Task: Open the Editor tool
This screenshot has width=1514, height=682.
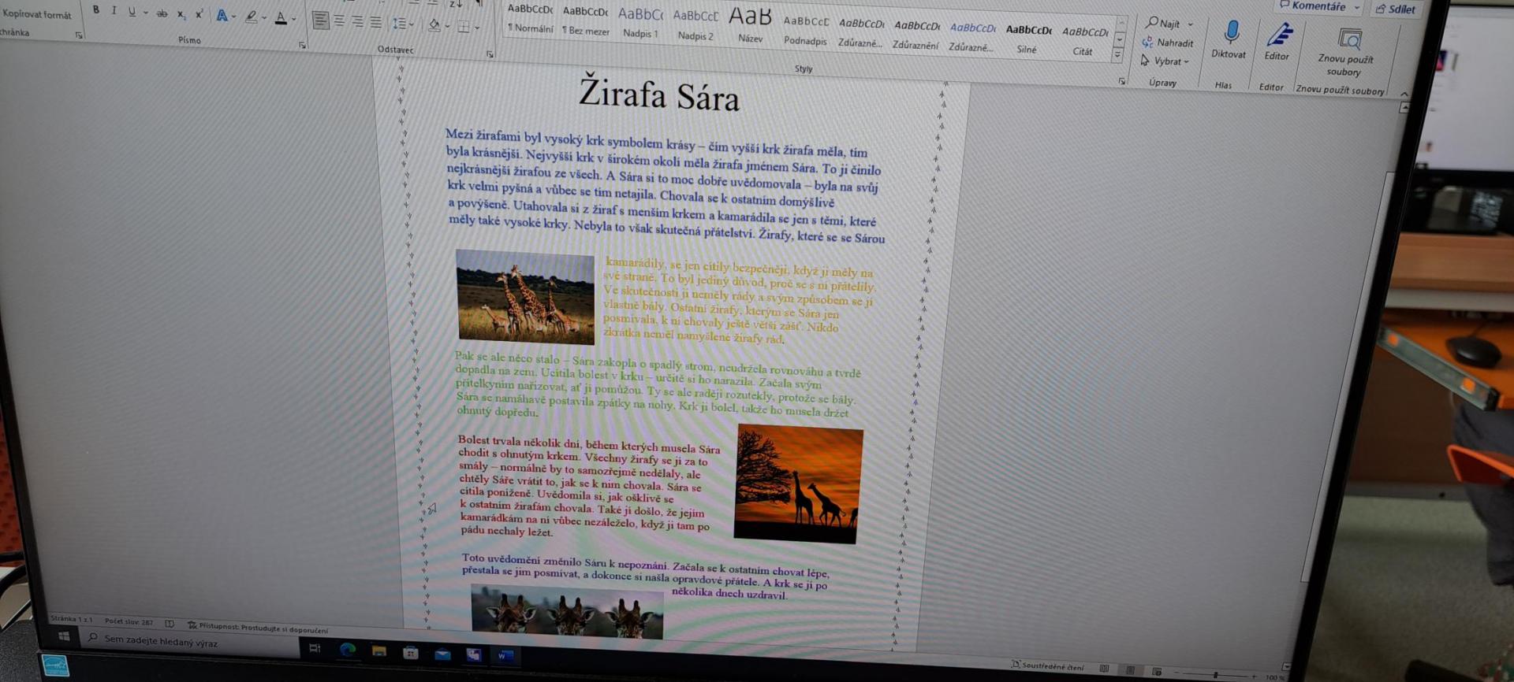Action: (1277, 42)
